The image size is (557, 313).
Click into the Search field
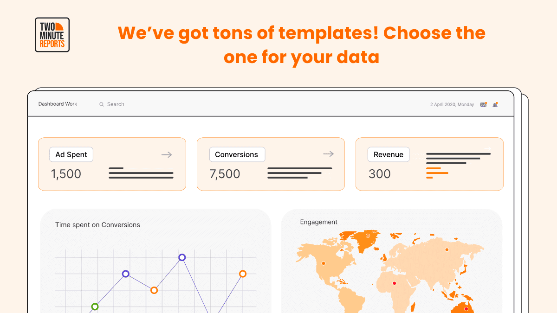(116, 104)
